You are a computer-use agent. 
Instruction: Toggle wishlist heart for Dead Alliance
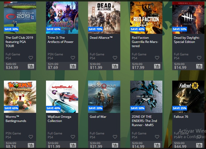point(115,58)
